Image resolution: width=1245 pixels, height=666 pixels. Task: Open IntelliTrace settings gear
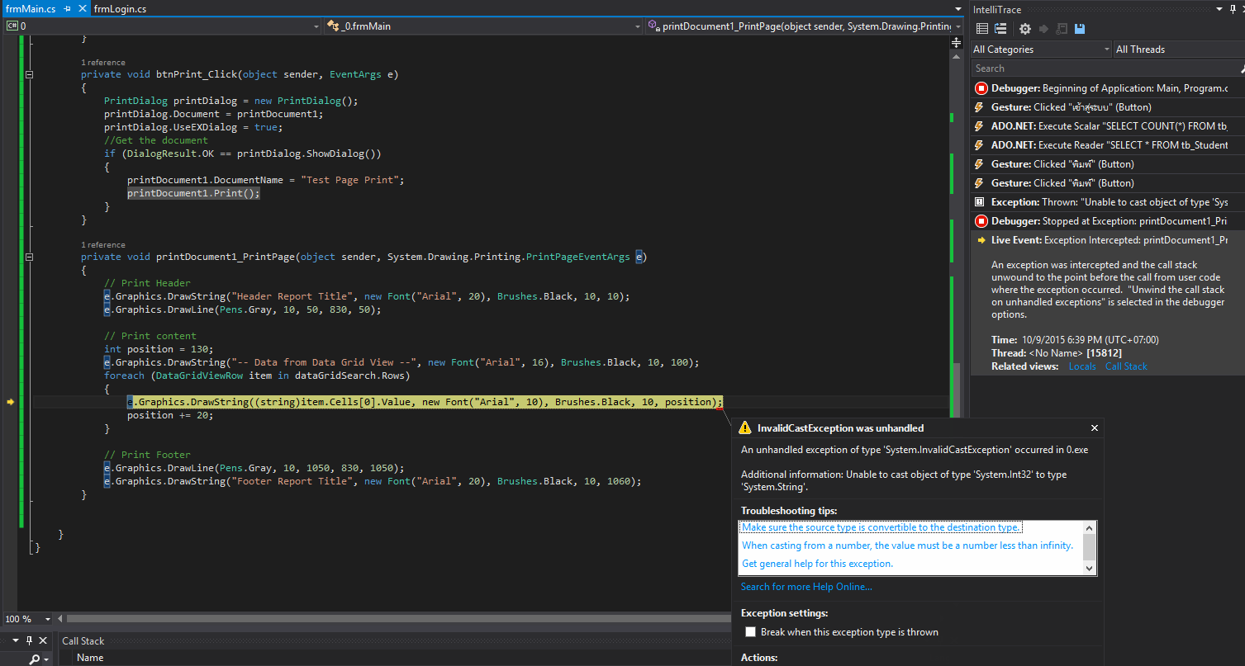pyautogui.click(x=1025, y=29)
